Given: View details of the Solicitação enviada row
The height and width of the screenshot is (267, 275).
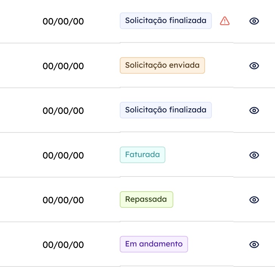Looking at the screenshot, I should [x=254, y=66].
